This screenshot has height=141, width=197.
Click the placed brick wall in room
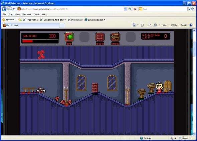pyautogui.click(x=95, y=88)
